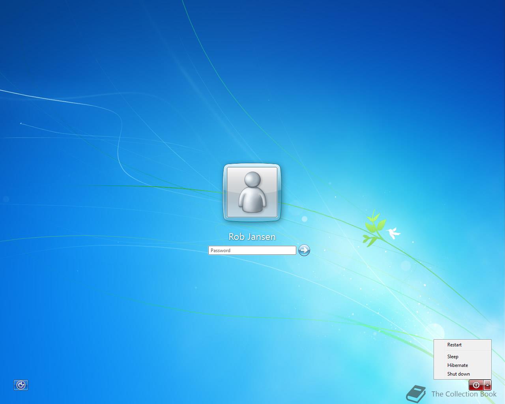The width and height of the screenshot is (505, 404).
Task: Click the red shut down power button
Action: [476, 385]
